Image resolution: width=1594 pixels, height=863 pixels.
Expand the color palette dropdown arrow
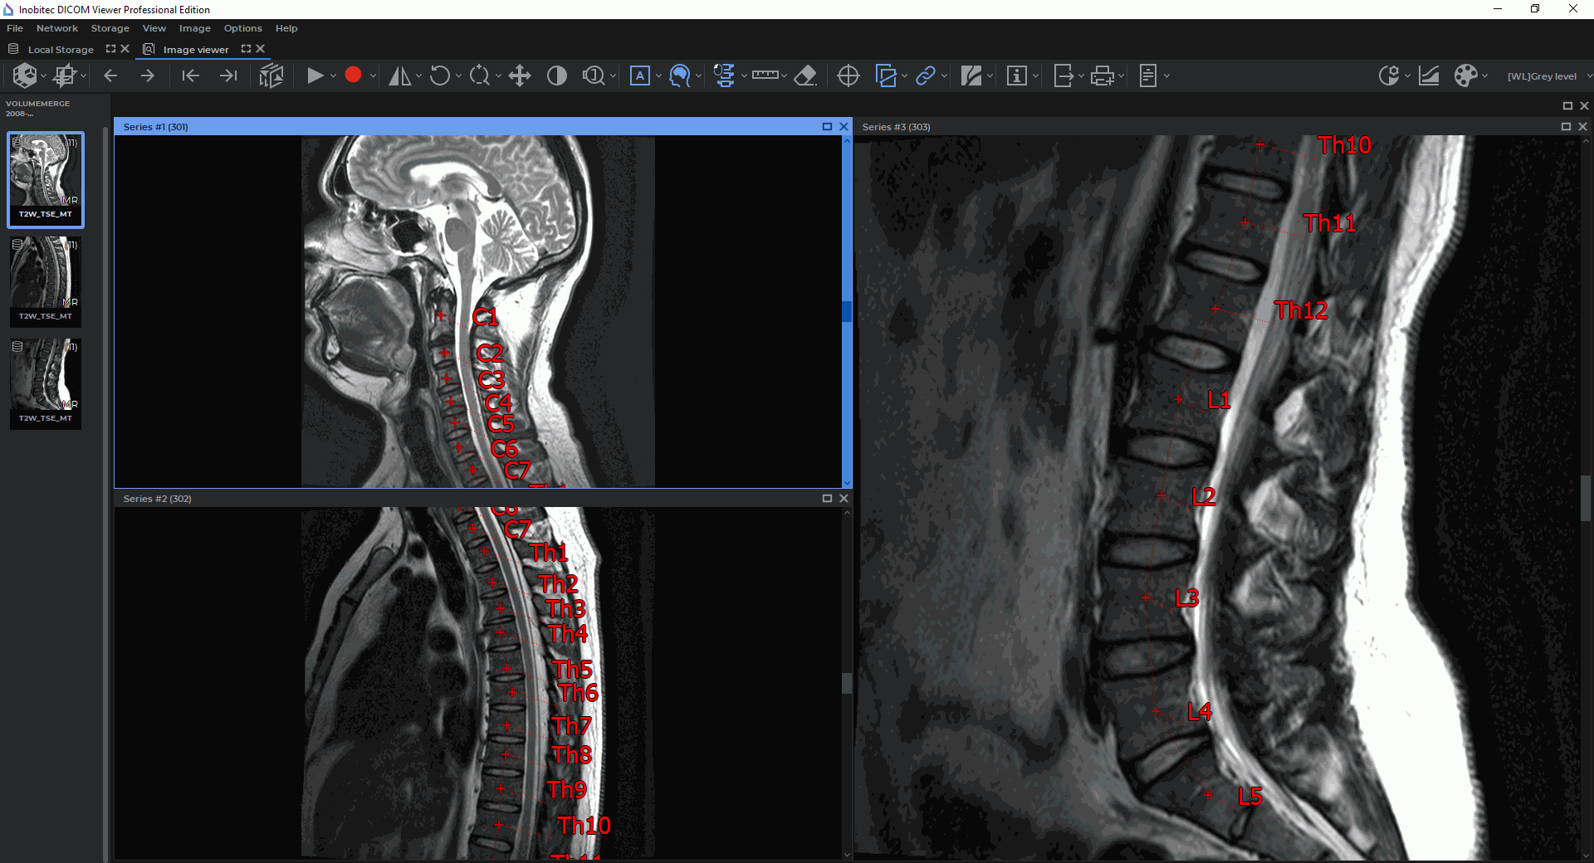click(x=1484, y=76)
